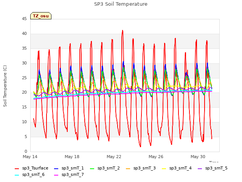
Task: Toggle sp3_Tsurface legend entry
Action: pos(31,168)
